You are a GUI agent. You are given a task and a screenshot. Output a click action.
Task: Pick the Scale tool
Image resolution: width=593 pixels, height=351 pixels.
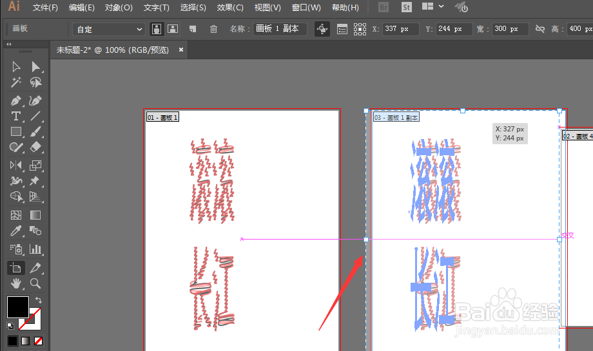pyautogui.click(x=35, y=165)
